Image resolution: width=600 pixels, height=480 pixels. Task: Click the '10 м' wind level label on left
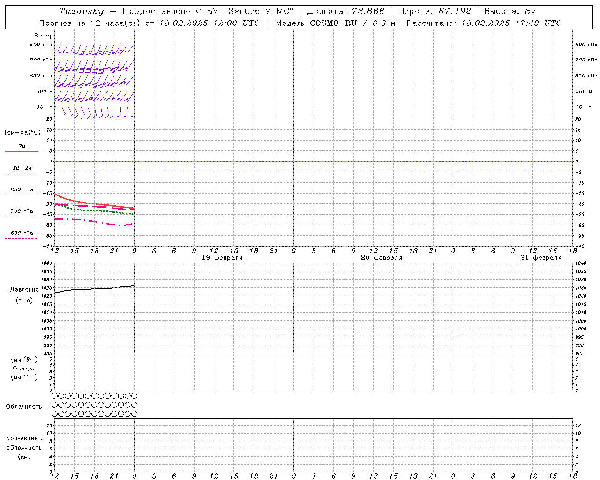pos(45,107)
